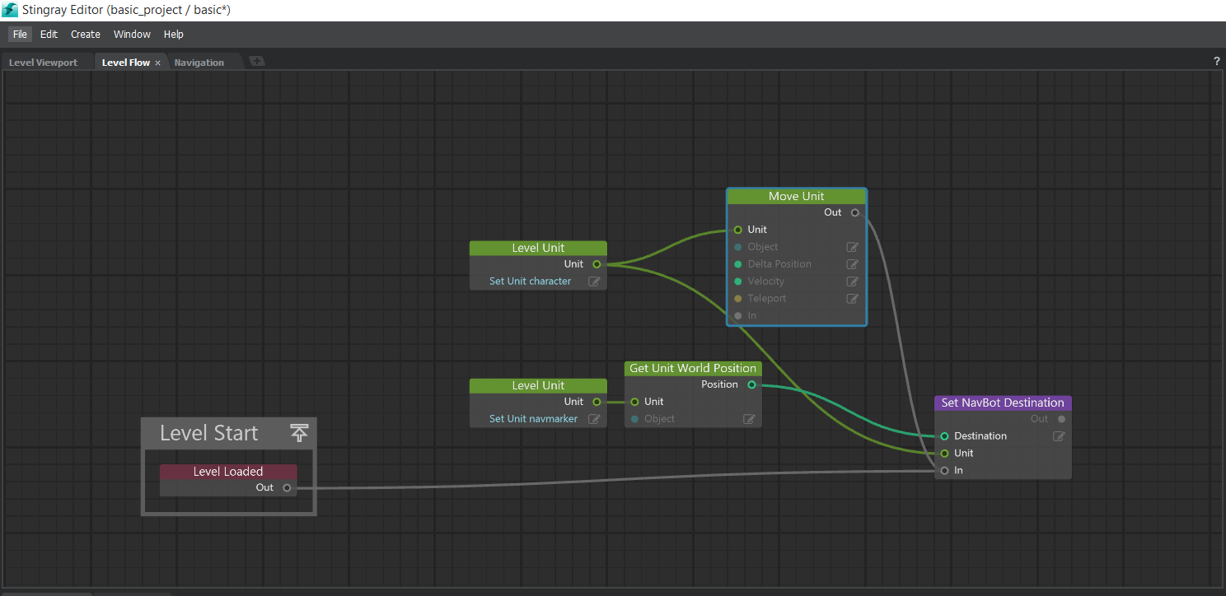
Task: Switch to the Level Viewport tab
Action: [x=43, y=61]
